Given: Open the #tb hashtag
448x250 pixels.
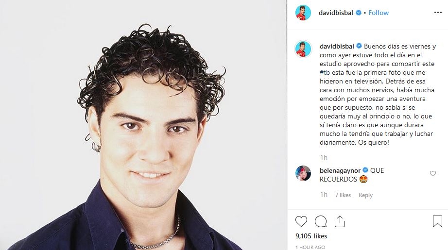Looking at the screenshot, I should point(325,72).
